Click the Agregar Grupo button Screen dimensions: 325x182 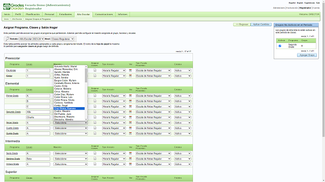point(307,55)
